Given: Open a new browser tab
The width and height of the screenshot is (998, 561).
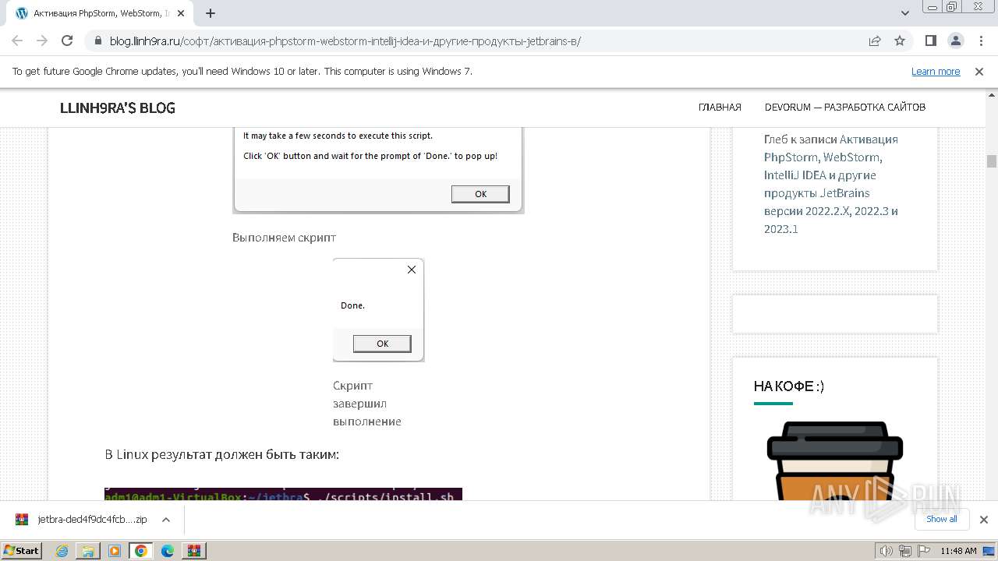Looking at the screenshot, I should (x=211, y=13).
